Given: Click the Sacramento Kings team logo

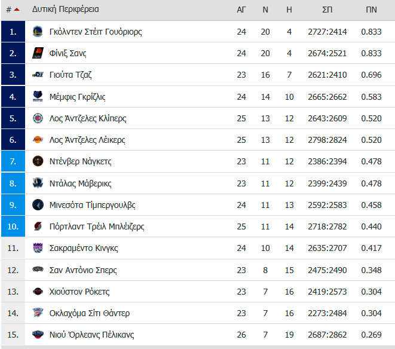Looking at the screenshot, I should (38, 248).
